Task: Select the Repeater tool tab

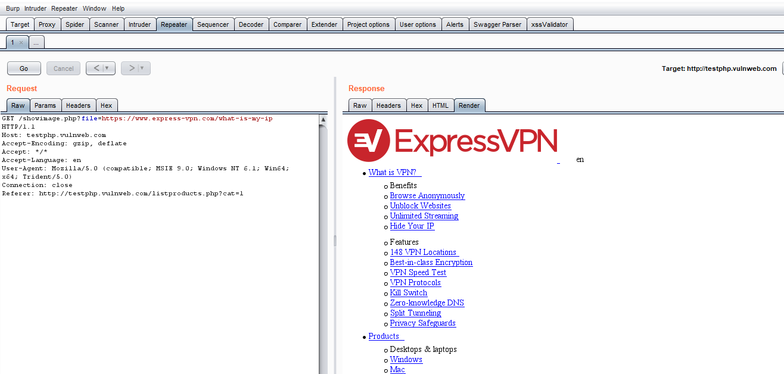Action: (174, 24)
